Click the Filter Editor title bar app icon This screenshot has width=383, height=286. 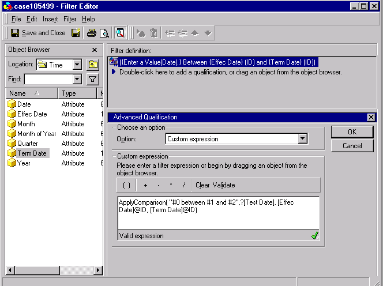point(8,6)
